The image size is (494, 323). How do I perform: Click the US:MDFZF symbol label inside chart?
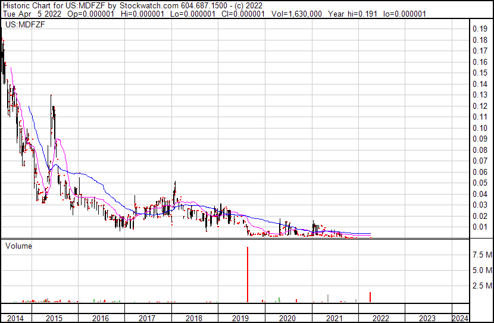click(x=19, y=24)
